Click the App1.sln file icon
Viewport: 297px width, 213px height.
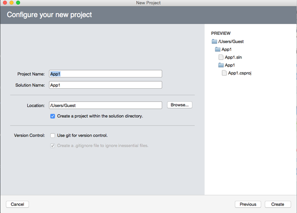coord(221,57)
